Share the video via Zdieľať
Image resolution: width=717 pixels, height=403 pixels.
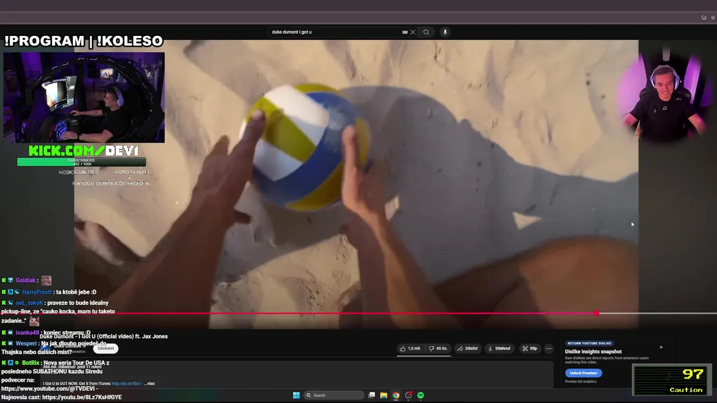468,348
